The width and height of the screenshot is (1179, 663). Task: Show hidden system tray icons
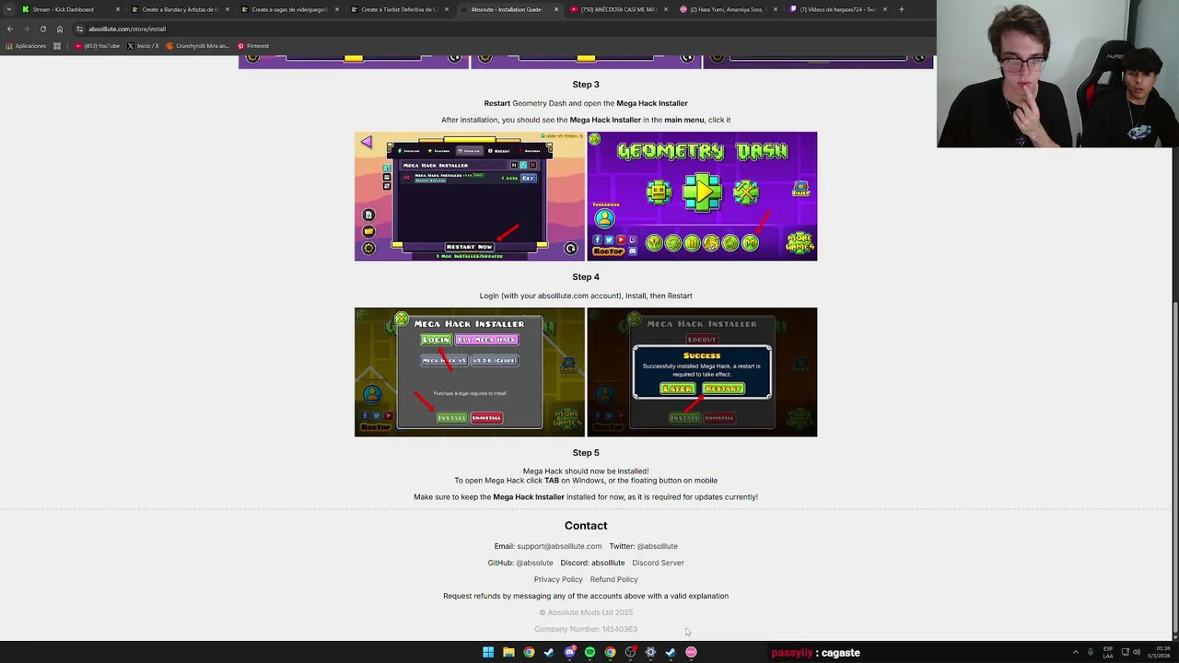[x=1075, y=653]
